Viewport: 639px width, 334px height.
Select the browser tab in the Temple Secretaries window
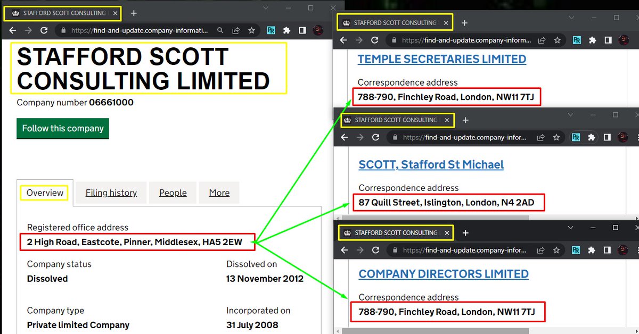click(x=394, y=23)
